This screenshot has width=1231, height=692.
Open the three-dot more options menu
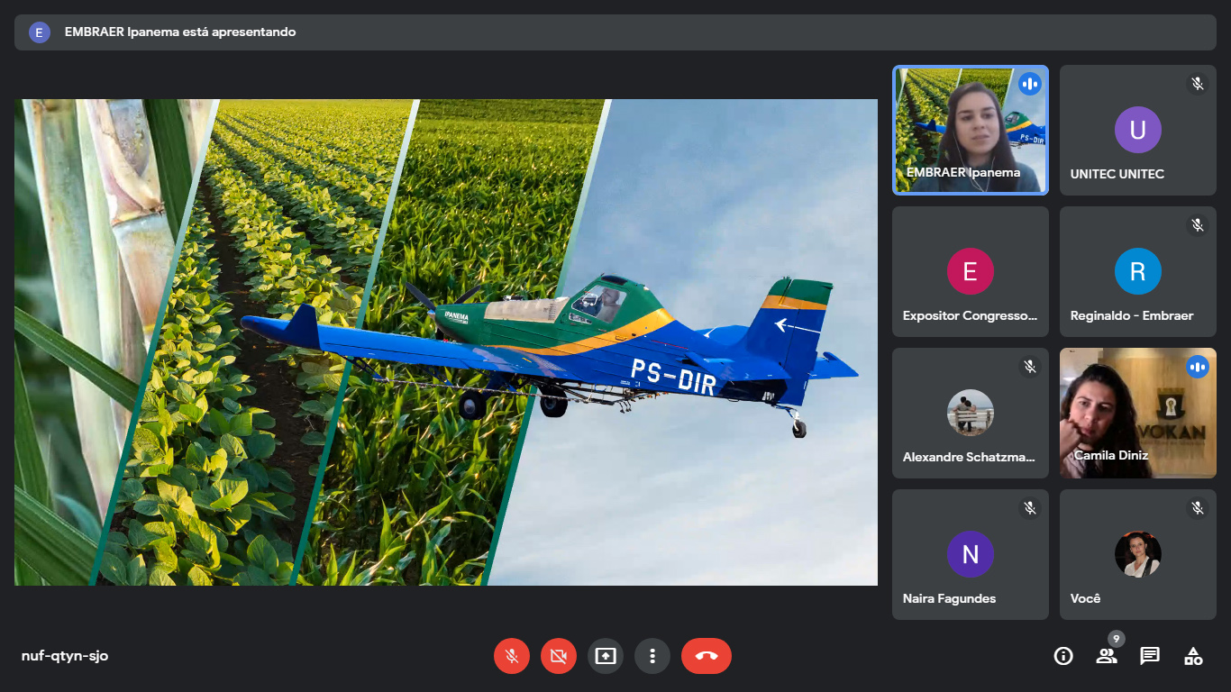tap(652, 656)
